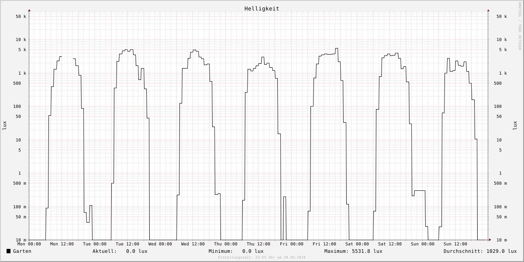Click the "Thu 00:00" time axis label
This screenshot has width=524, height=262.
[x=226, y=244]
